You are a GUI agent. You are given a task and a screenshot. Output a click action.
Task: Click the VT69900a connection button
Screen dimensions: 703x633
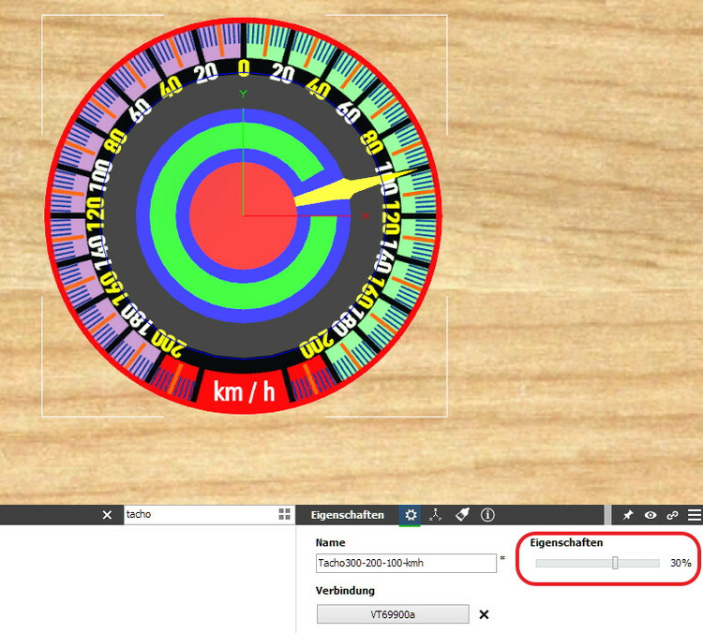393,614
